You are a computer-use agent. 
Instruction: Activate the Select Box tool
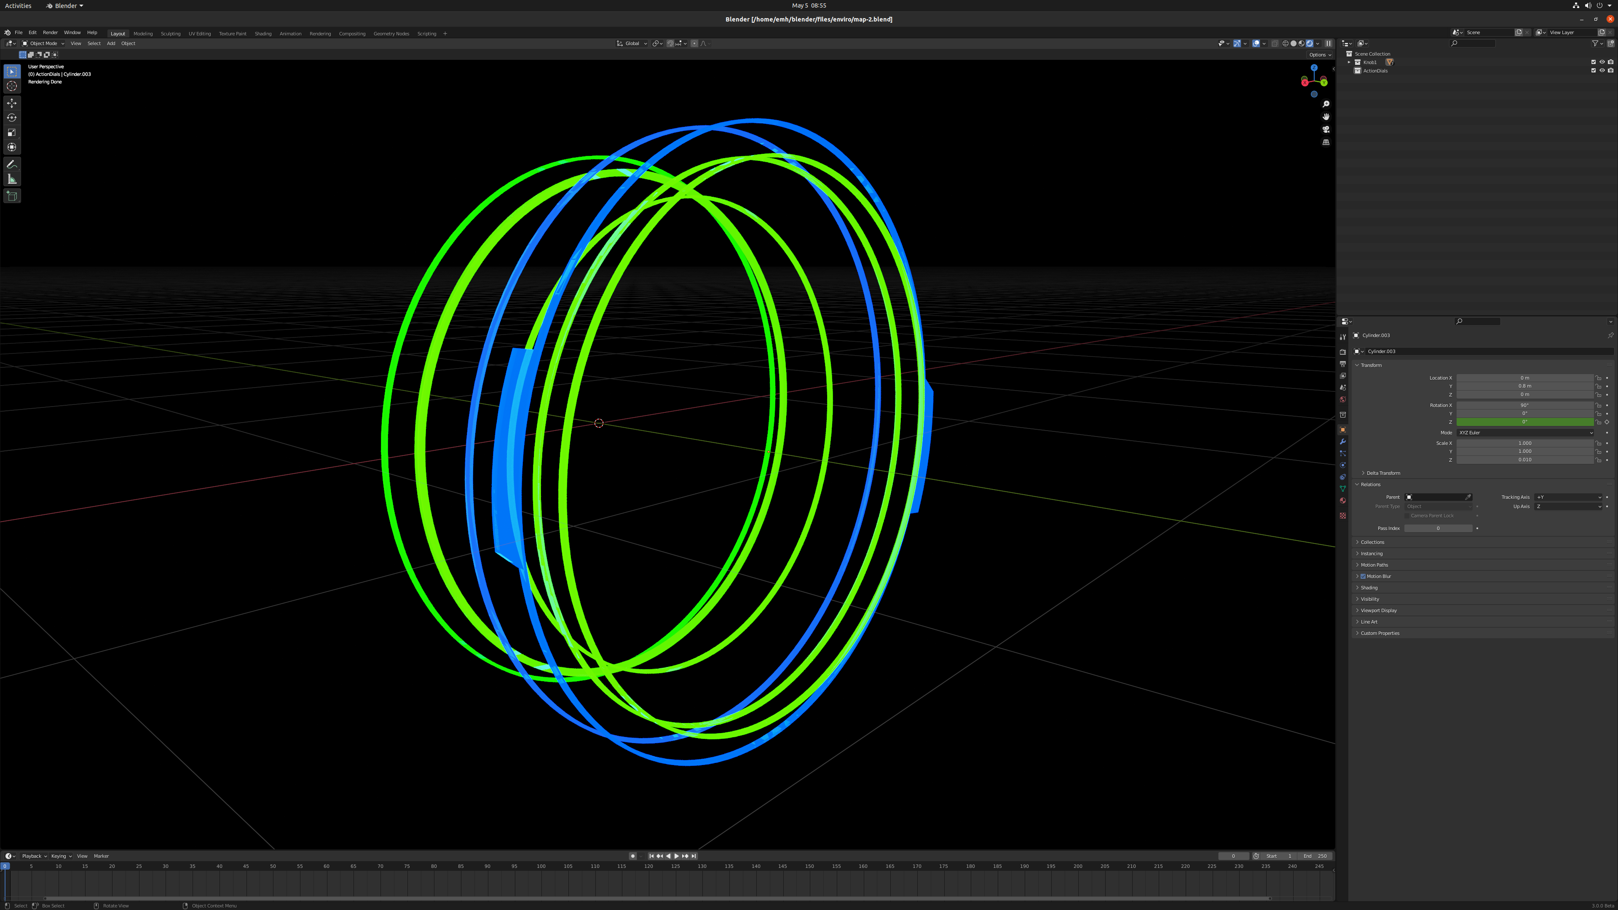12,72
